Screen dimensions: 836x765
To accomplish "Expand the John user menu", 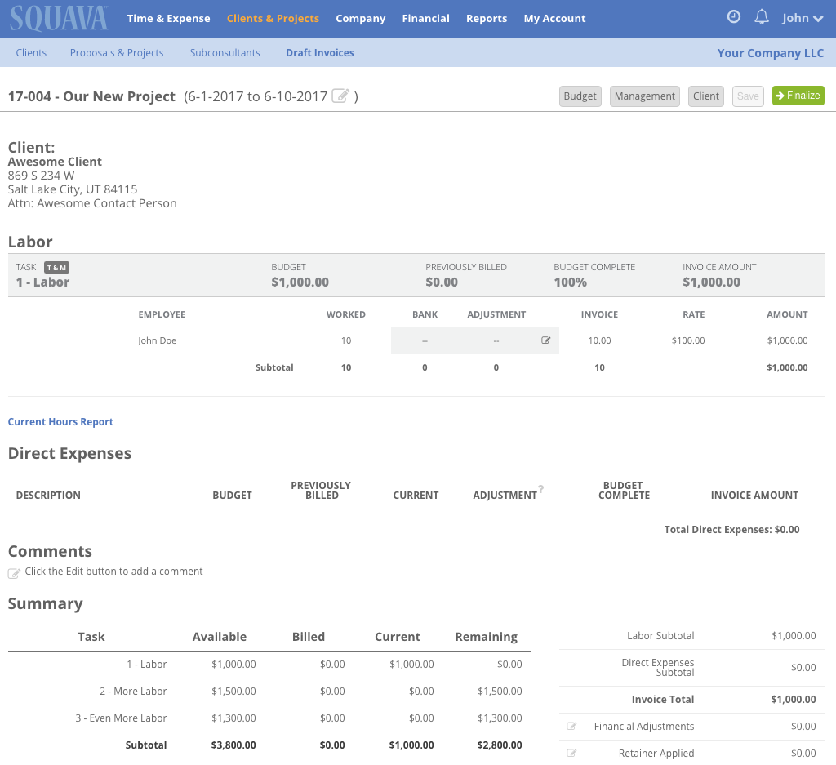I will [803, 18].
